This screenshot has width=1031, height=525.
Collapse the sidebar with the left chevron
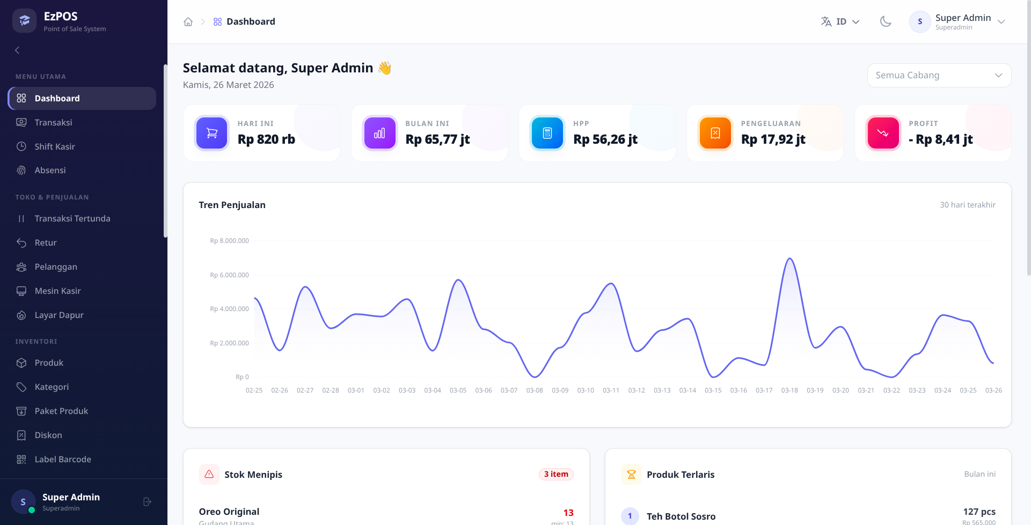pos(17,50)
